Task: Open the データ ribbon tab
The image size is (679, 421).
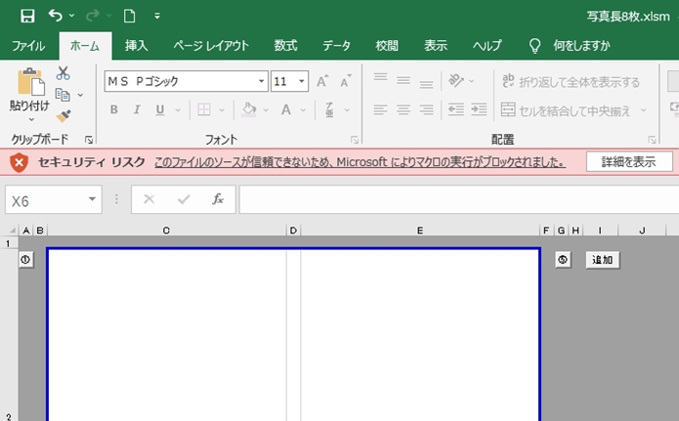Action: (x=336, y=46)
